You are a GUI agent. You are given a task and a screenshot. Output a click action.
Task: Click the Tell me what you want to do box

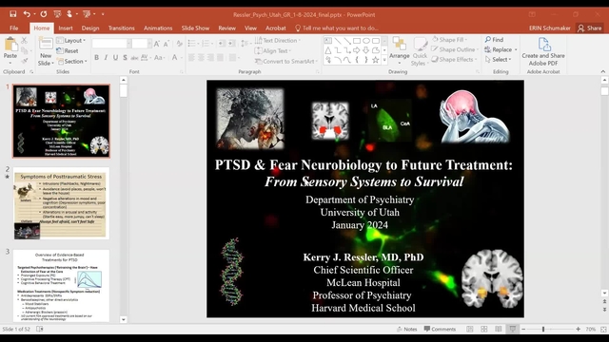[x=337, y=28]
